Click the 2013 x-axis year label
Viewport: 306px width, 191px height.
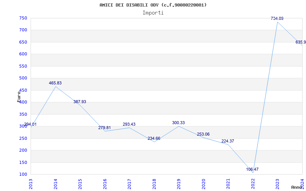coord(31,184)
